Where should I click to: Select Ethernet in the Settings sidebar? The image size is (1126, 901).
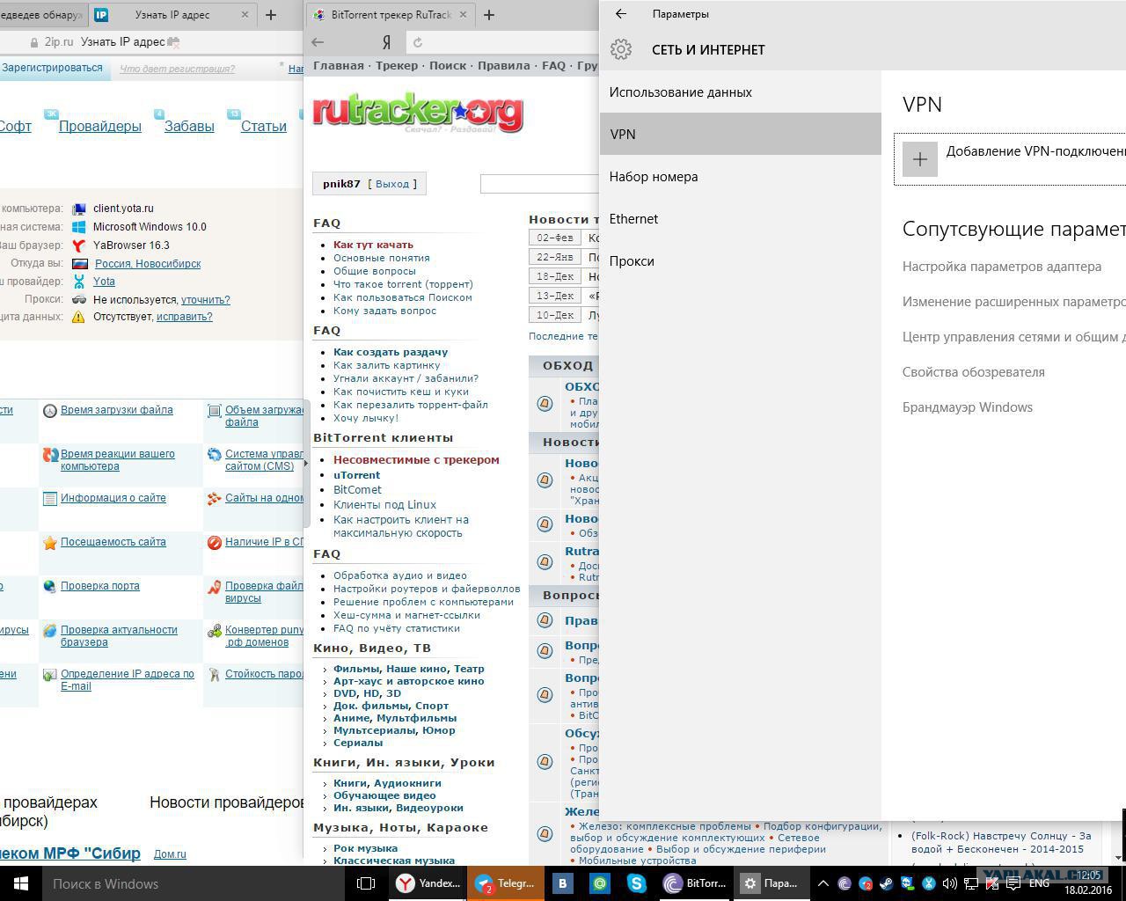click(x=740, y=218)
